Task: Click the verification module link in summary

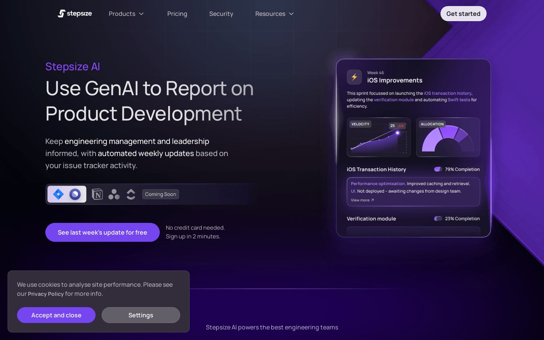Action: [x=394, y=100]
